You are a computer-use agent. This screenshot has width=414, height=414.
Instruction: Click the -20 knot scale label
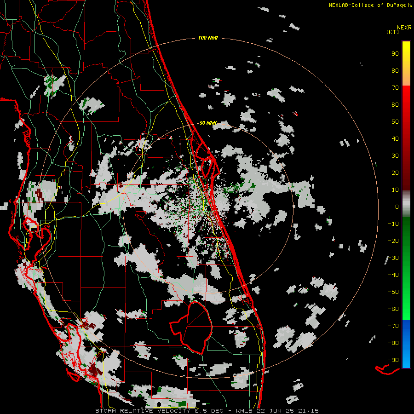pyautogui.click(x=393, y=241)
